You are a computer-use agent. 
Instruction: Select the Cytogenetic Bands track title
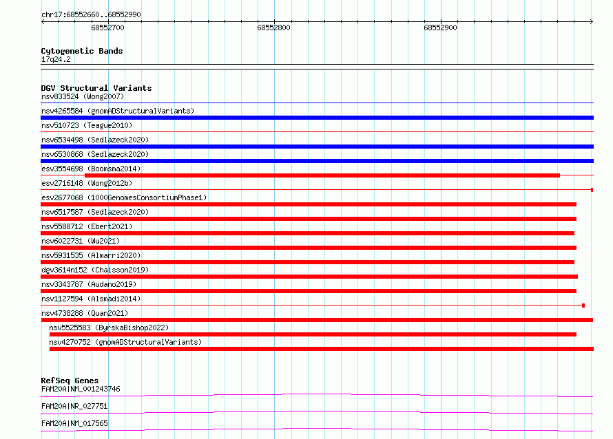point(82,51)
